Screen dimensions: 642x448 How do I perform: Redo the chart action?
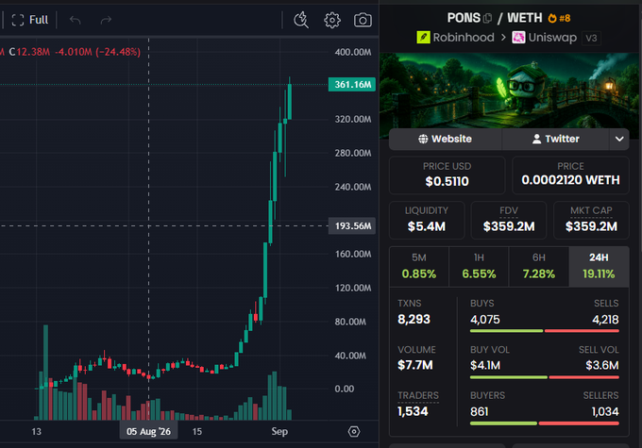(106, 20)
